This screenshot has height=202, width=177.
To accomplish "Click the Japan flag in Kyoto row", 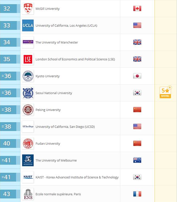I will point(137,76).
